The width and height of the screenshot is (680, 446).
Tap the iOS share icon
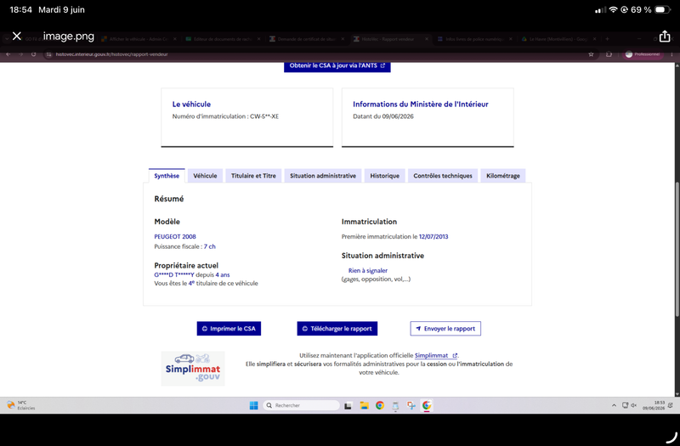pos(665,36)
